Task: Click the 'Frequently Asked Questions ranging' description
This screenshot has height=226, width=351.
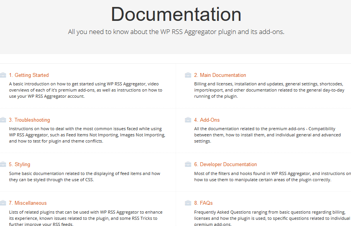Action: [272, 218]
